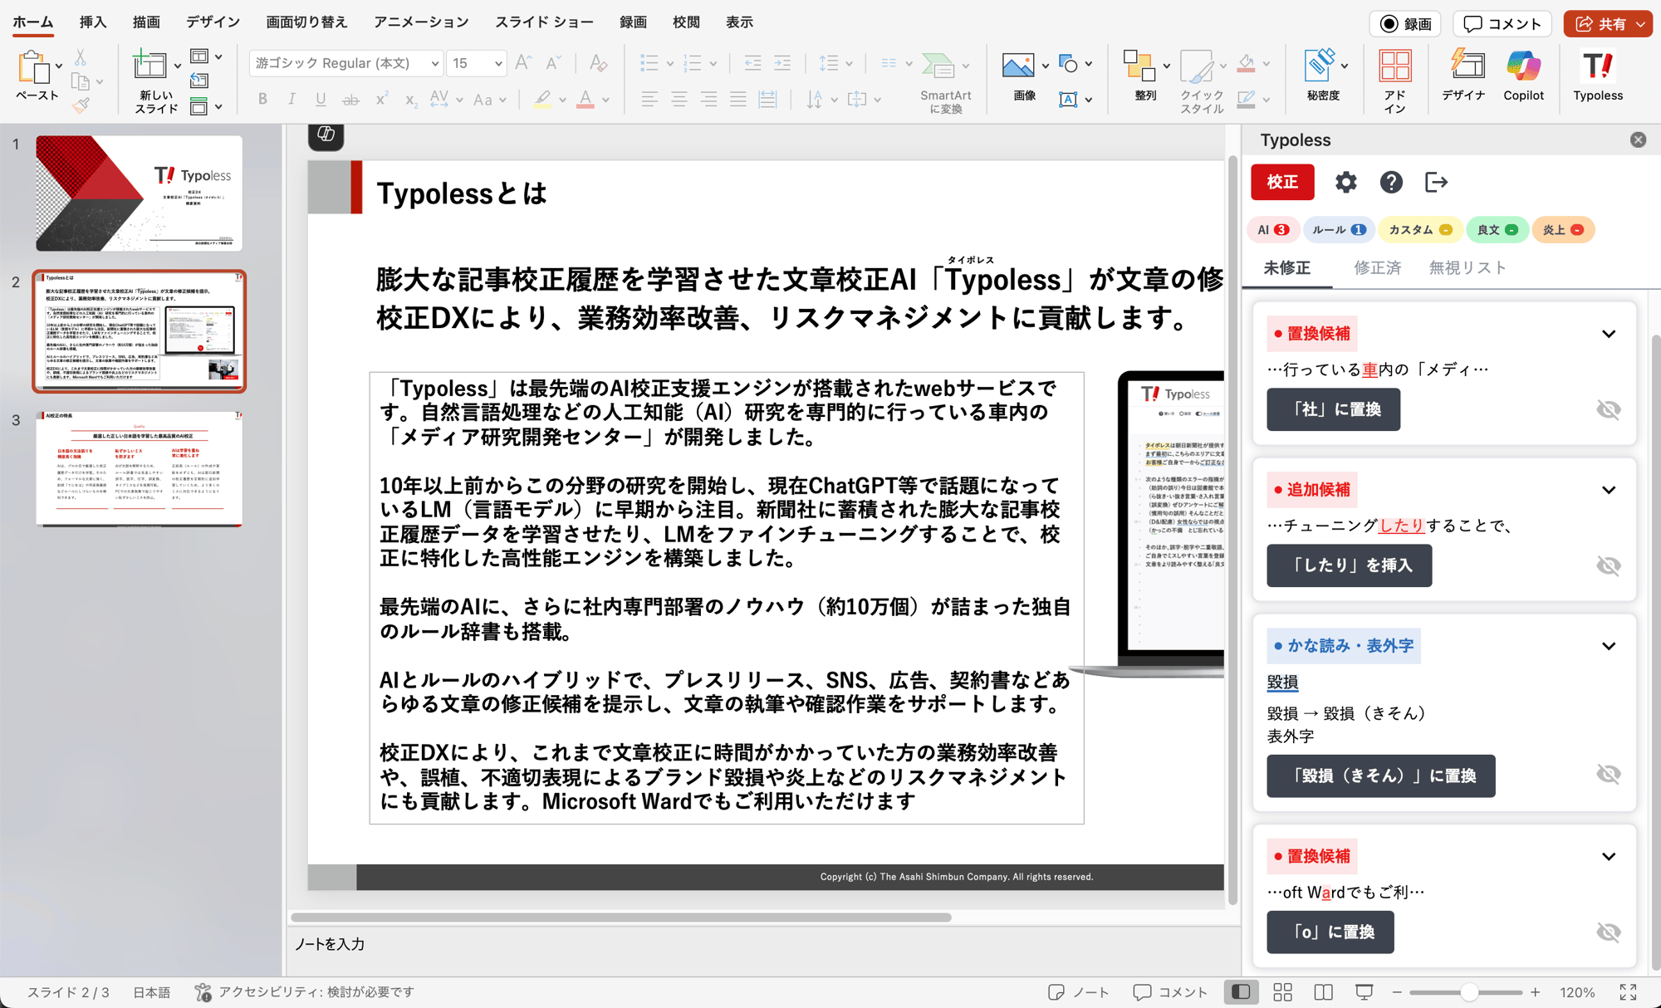Toggle the AI filter chip
1661x1008 pixels.
click(x=1272, y=230)
